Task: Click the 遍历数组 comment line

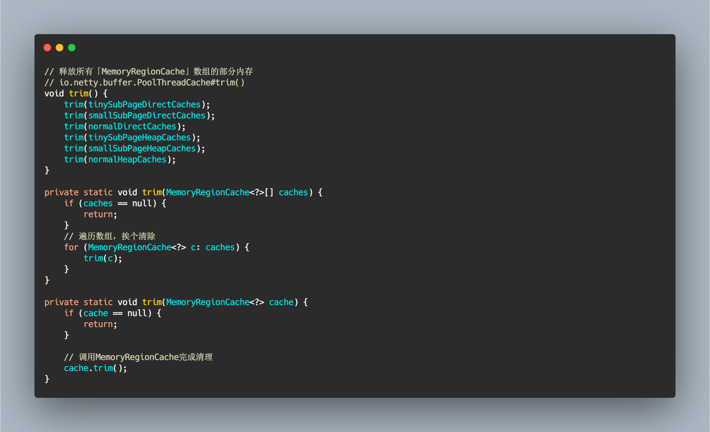Action: [x=110, y=236]
